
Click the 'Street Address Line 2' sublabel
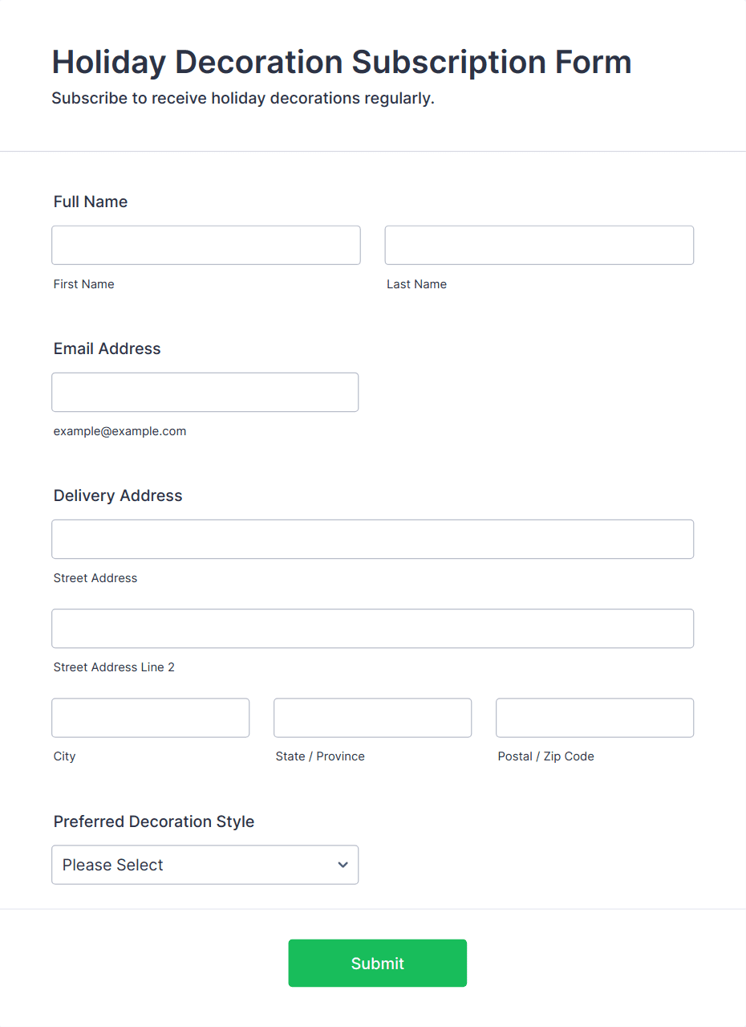point(114,667)
